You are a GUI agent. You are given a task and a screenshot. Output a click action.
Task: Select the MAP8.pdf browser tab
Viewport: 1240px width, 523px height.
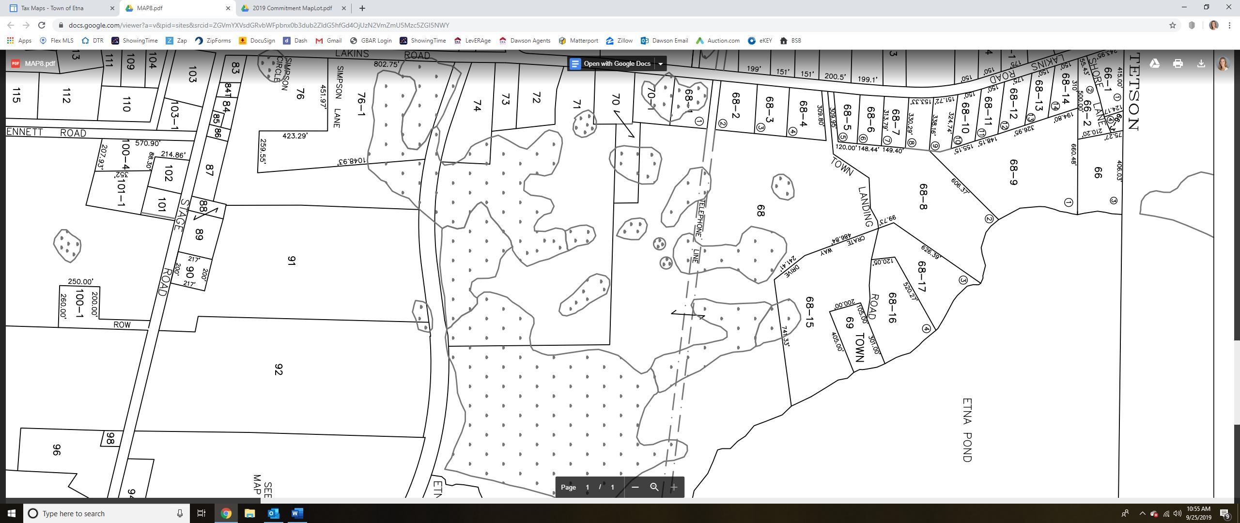pyautogui.click(x=177, y=8)
